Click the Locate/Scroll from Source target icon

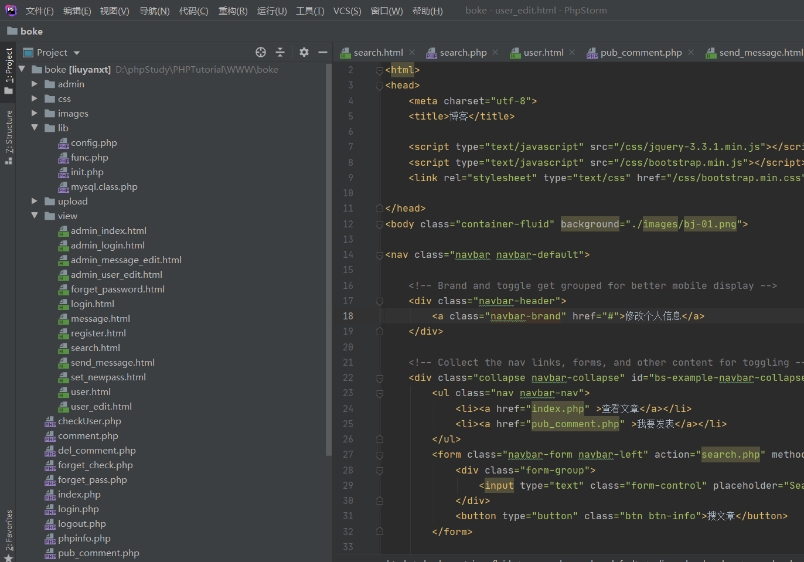(261, 52)
